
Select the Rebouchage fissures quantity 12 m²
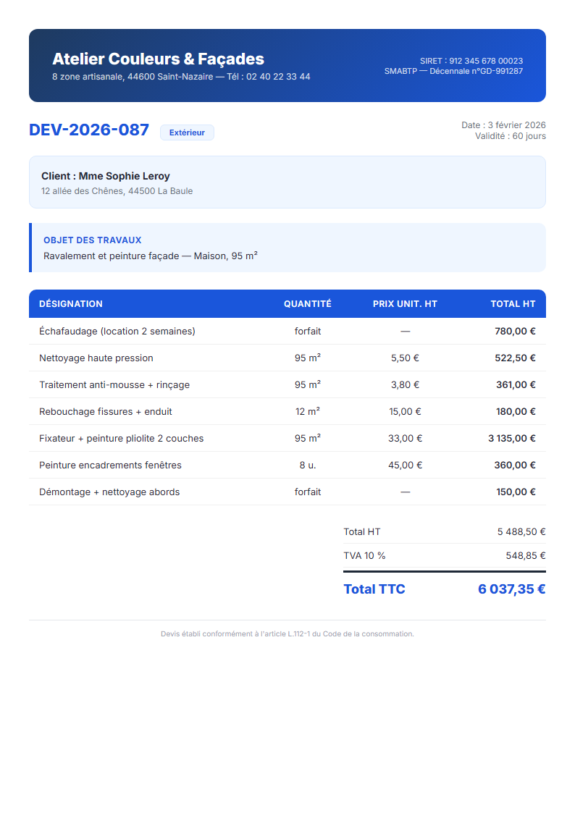click(x=307, y=411)
